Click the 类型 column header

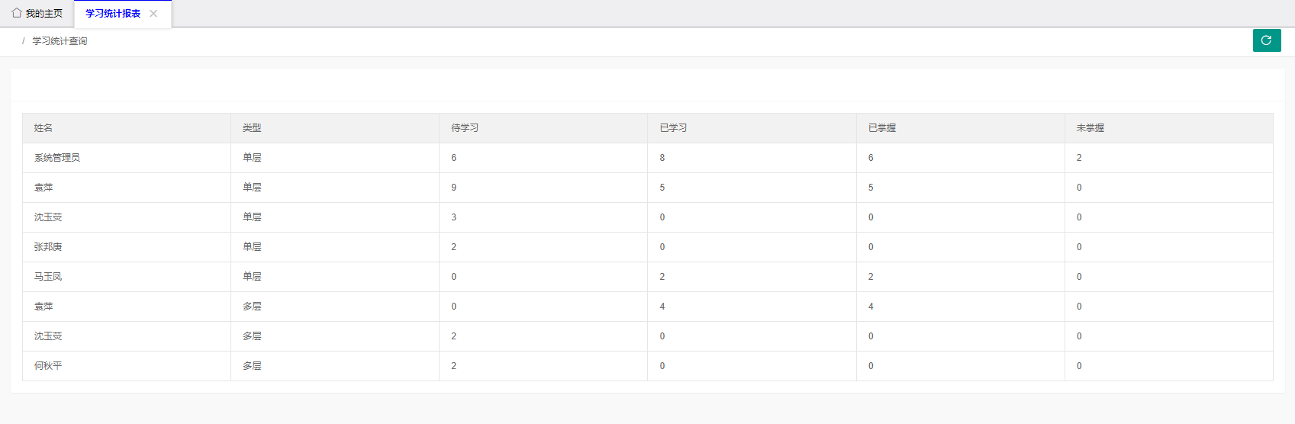[252, 128]
